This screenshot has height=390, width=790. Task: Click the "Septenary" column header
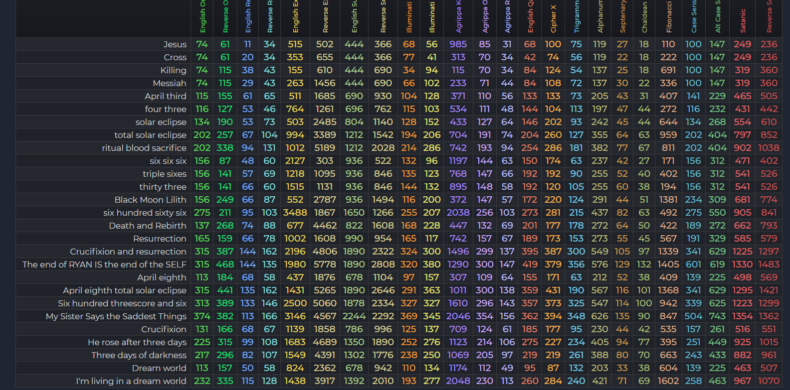point(622,16)
